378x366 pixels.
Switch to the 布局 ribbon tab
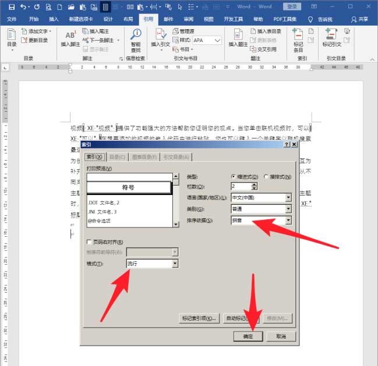[x=128, y=19]
